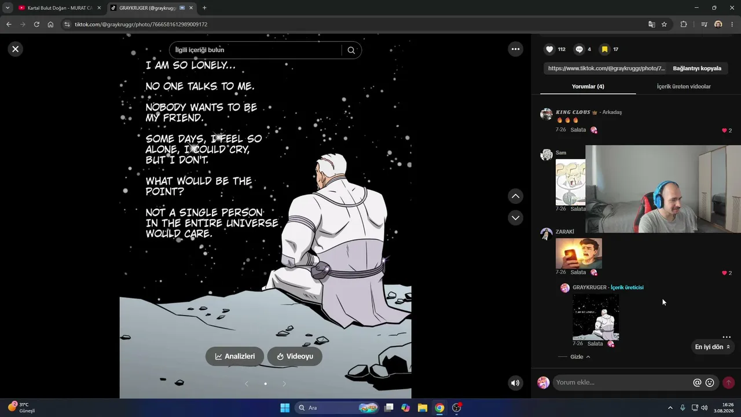Open the weather widget showing 31°C

pyautogui.click(x=21, y=407)
